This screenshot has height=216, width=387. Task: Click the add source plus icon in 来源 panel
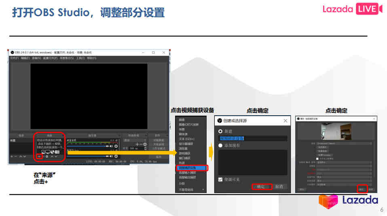[x=39, y=156]
